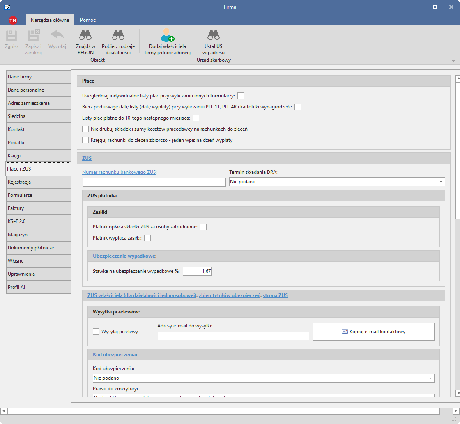The height and width of the screenshot is (424, 460).
Task: Open the red TM application menu
Action: (13, 20)
